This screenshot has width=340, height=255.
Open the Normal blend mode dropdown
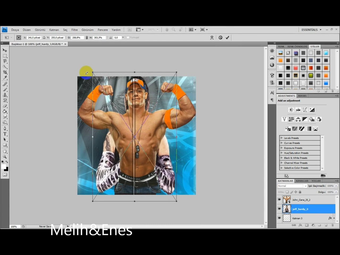pyautogui.click(x=292, y=186)
